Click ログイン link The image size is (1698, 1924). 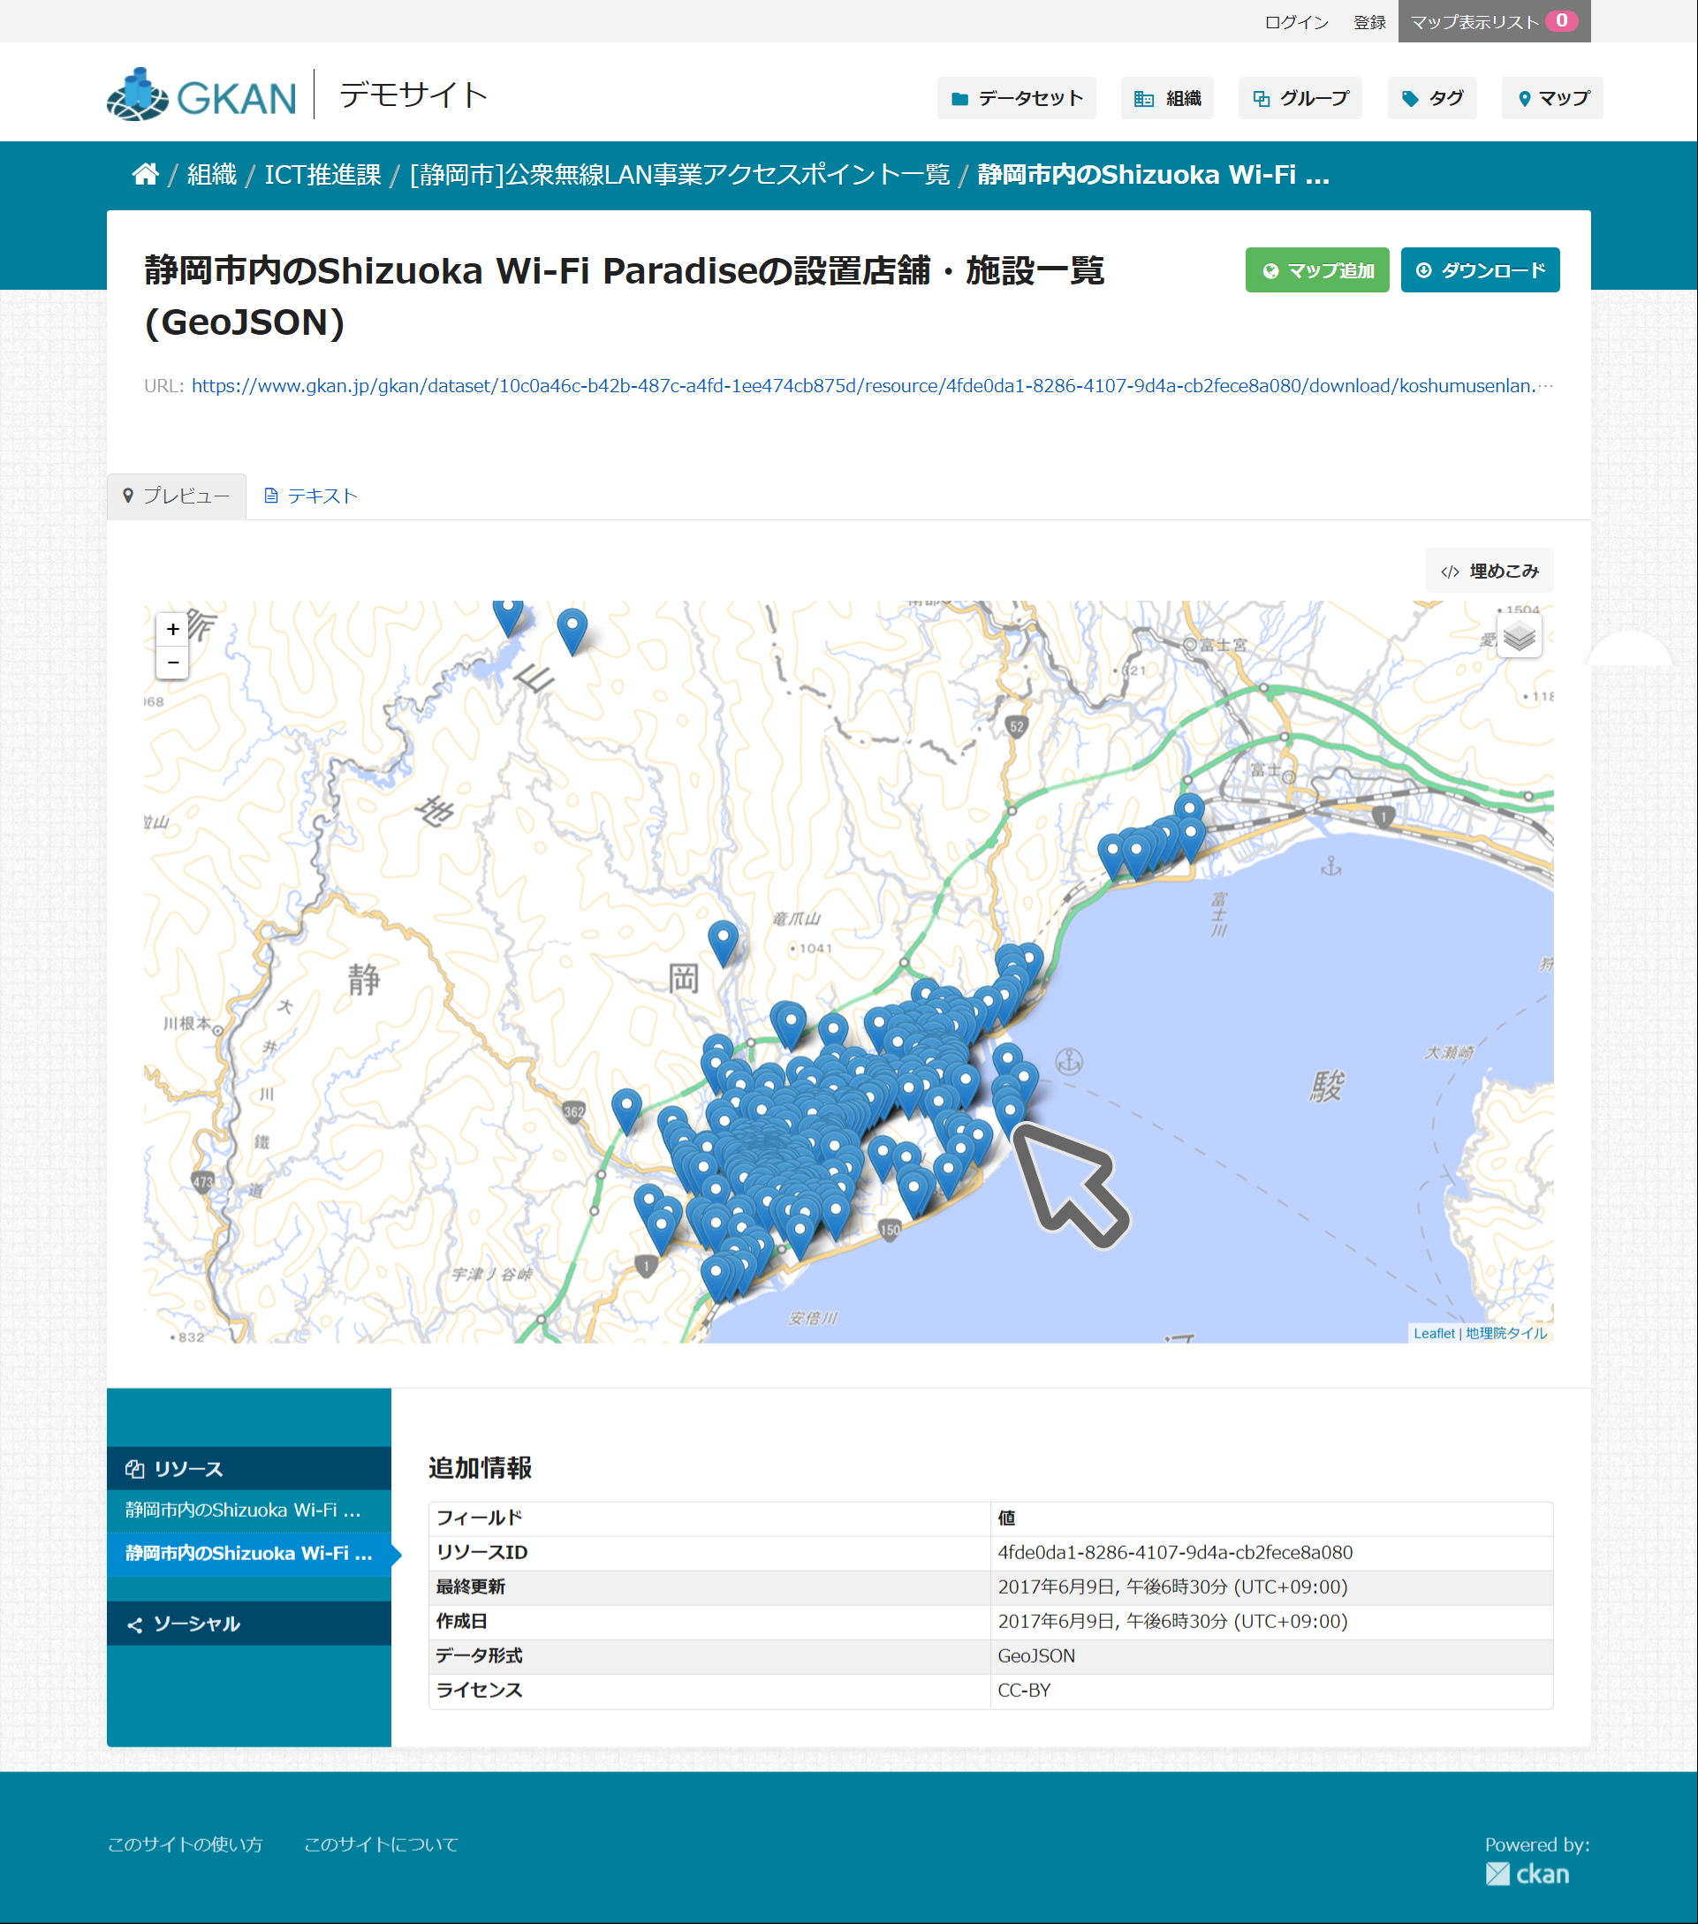(x=1296, y=22)
